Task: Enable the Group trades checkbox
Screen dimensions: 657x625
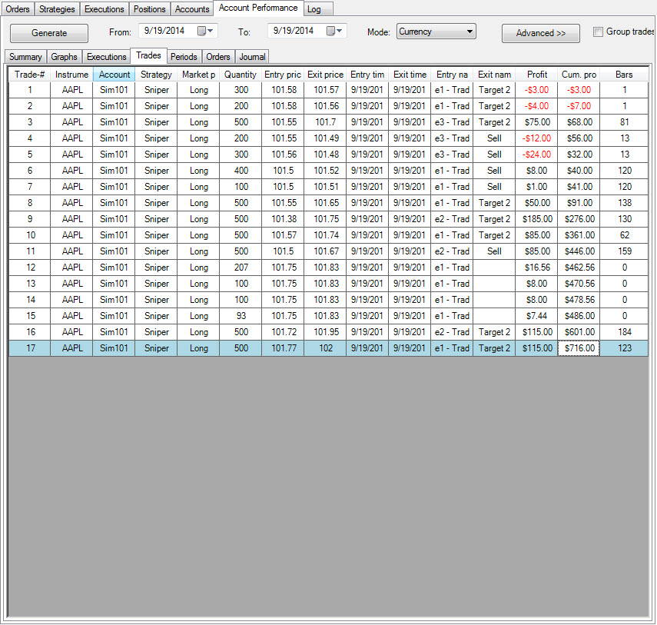Action: click(x=599, y=32)
